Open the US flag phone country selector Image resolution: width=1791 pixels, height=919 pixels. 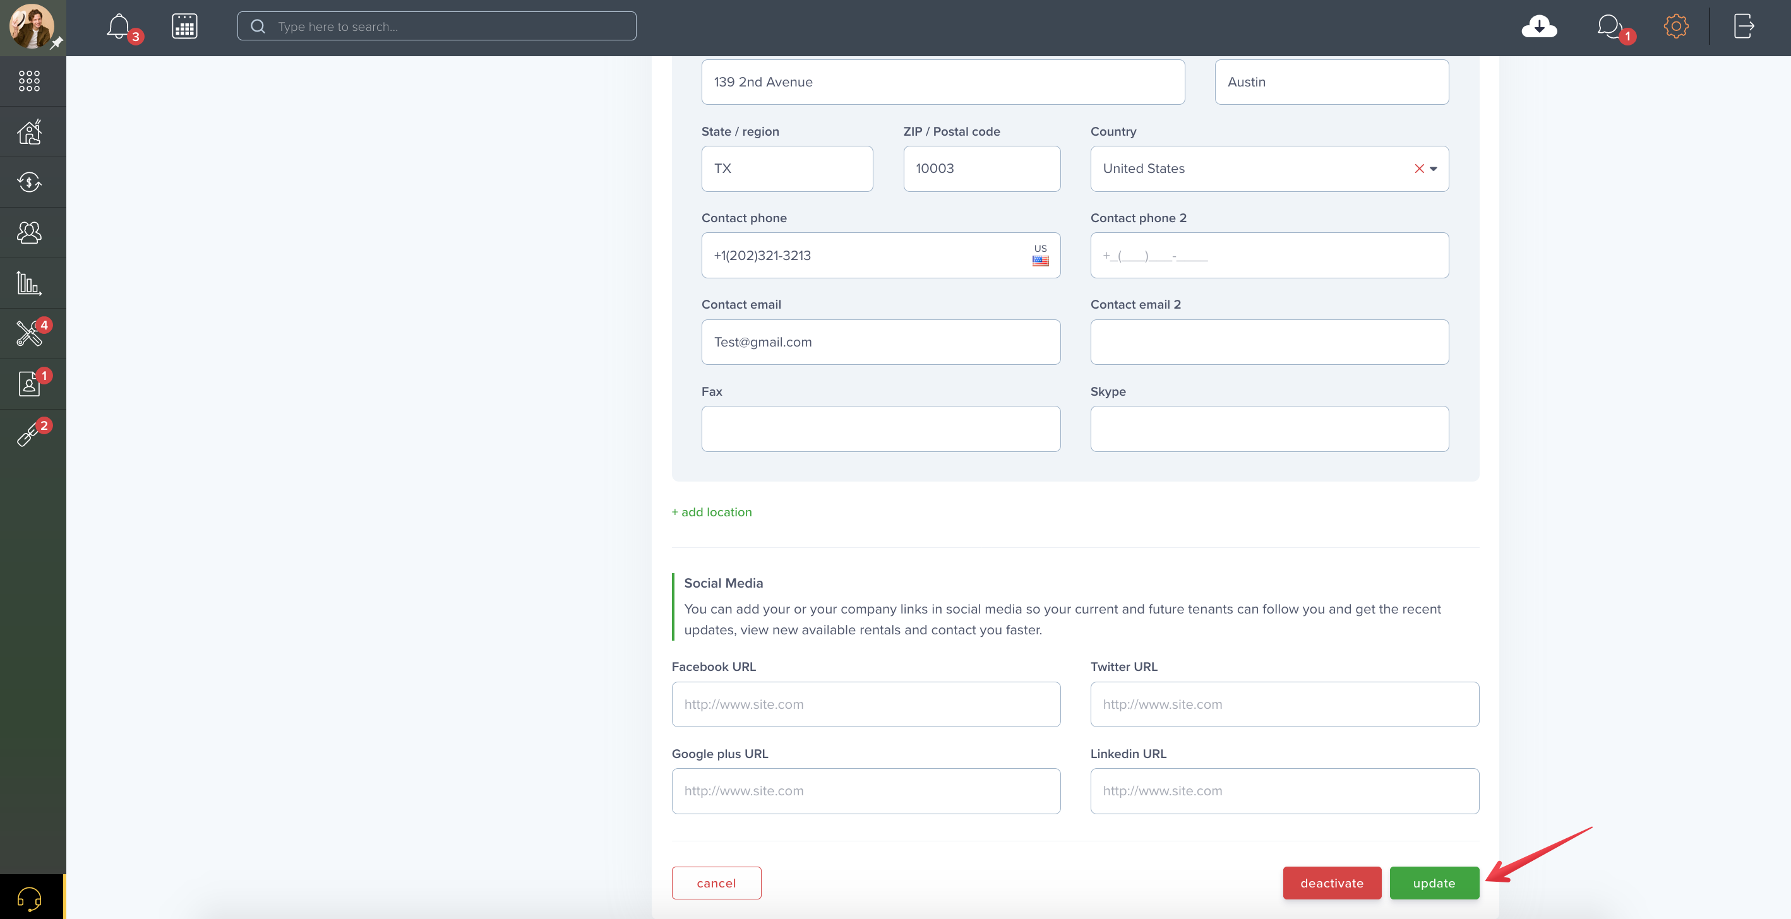tap(1040, 255)
